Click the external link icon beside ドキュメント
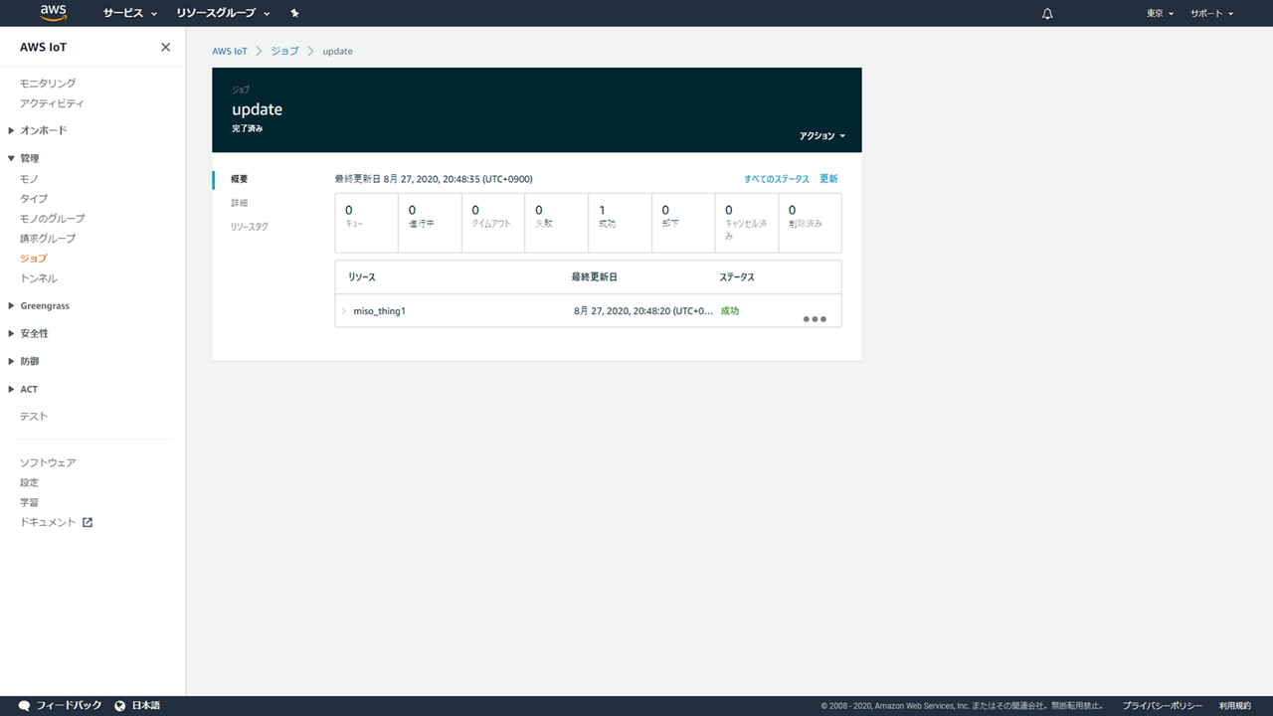The image size is (1273, 716). [88, 522]
